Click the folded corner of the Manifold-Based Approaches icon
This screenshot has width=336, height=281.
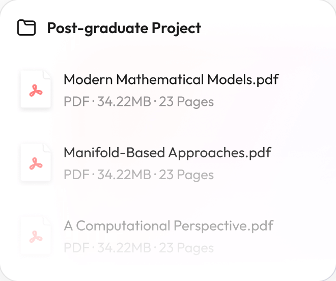pos(47,148)
